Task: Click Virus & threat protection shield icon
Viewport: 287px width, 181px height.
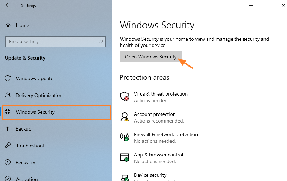Action: (125, 96)
